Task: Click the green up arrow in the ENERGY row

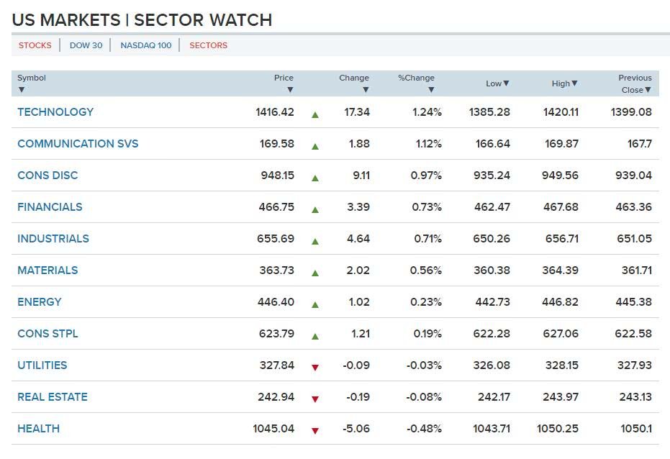Action: [x=314, y=304]
